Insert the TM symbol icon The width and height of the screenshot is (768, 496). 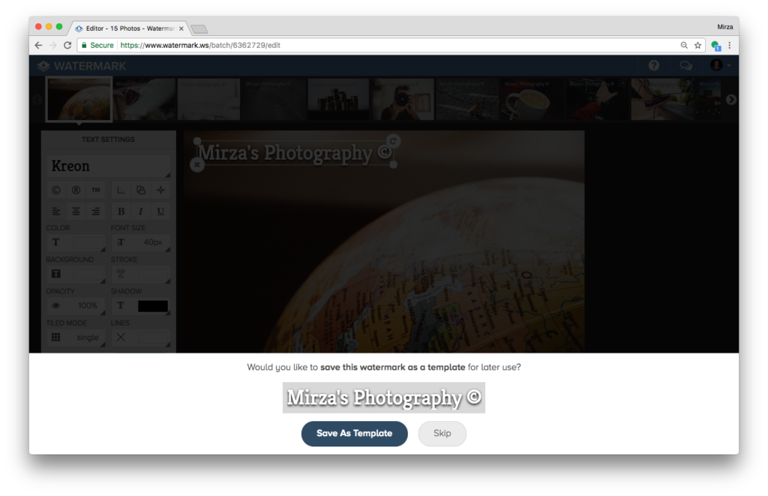tap(95, 190)
